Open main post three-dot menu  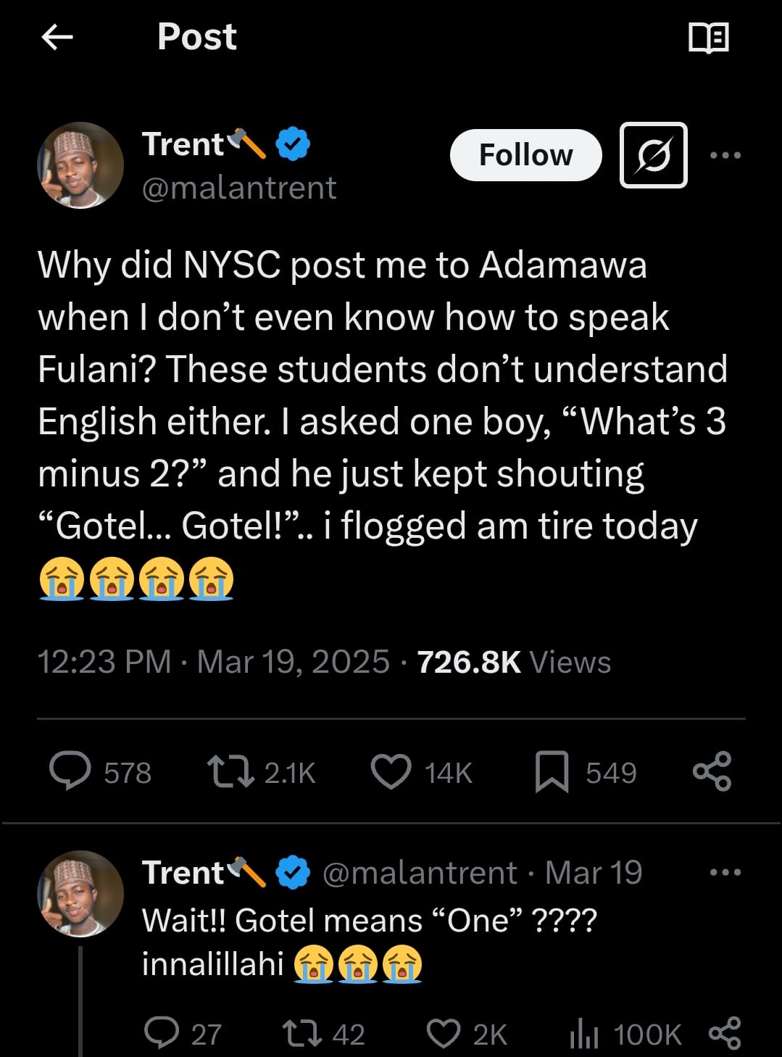point(725,155)
